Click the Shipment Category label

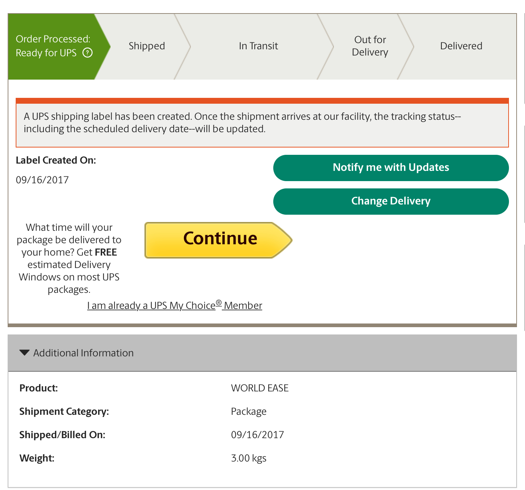[64, 411]
